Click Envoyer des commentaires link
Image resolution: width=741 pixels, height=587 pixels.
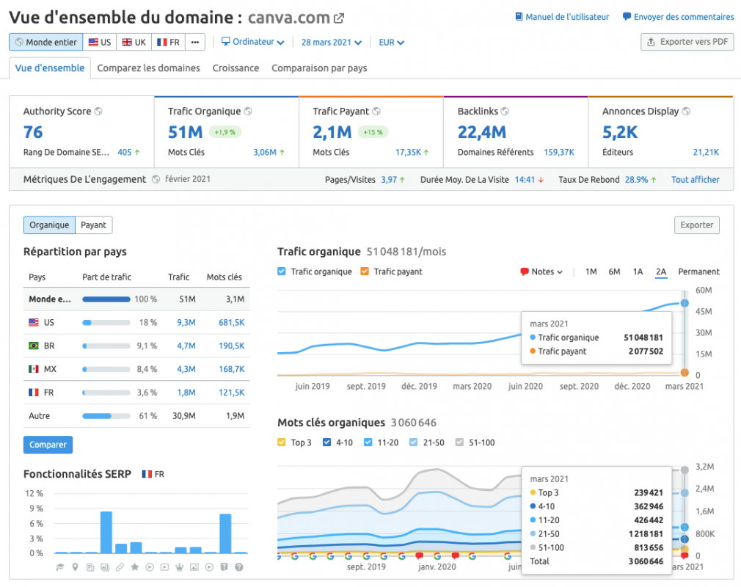point(678,17)
